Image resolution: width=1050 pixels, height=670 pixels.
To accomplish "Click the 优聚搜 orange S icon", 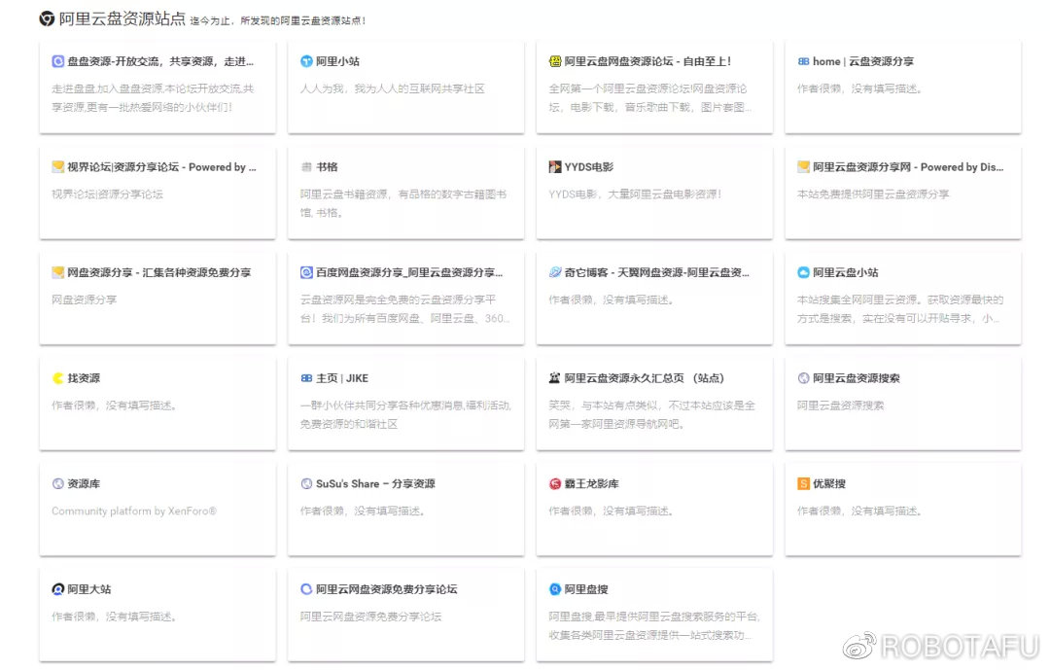I will click(x=804, y=483).
